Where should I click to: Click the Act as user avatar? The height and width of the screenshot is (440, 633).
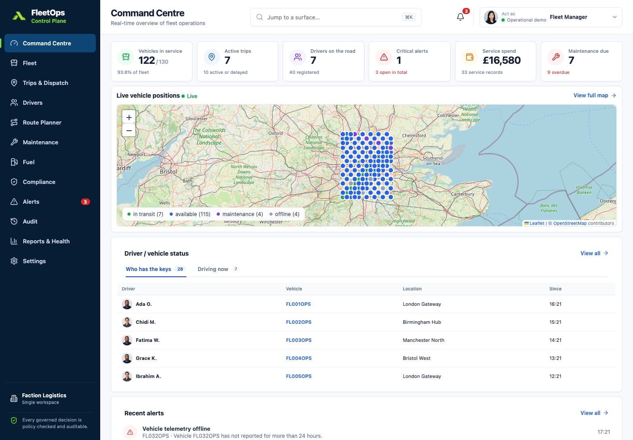click(x=491, y=17)
